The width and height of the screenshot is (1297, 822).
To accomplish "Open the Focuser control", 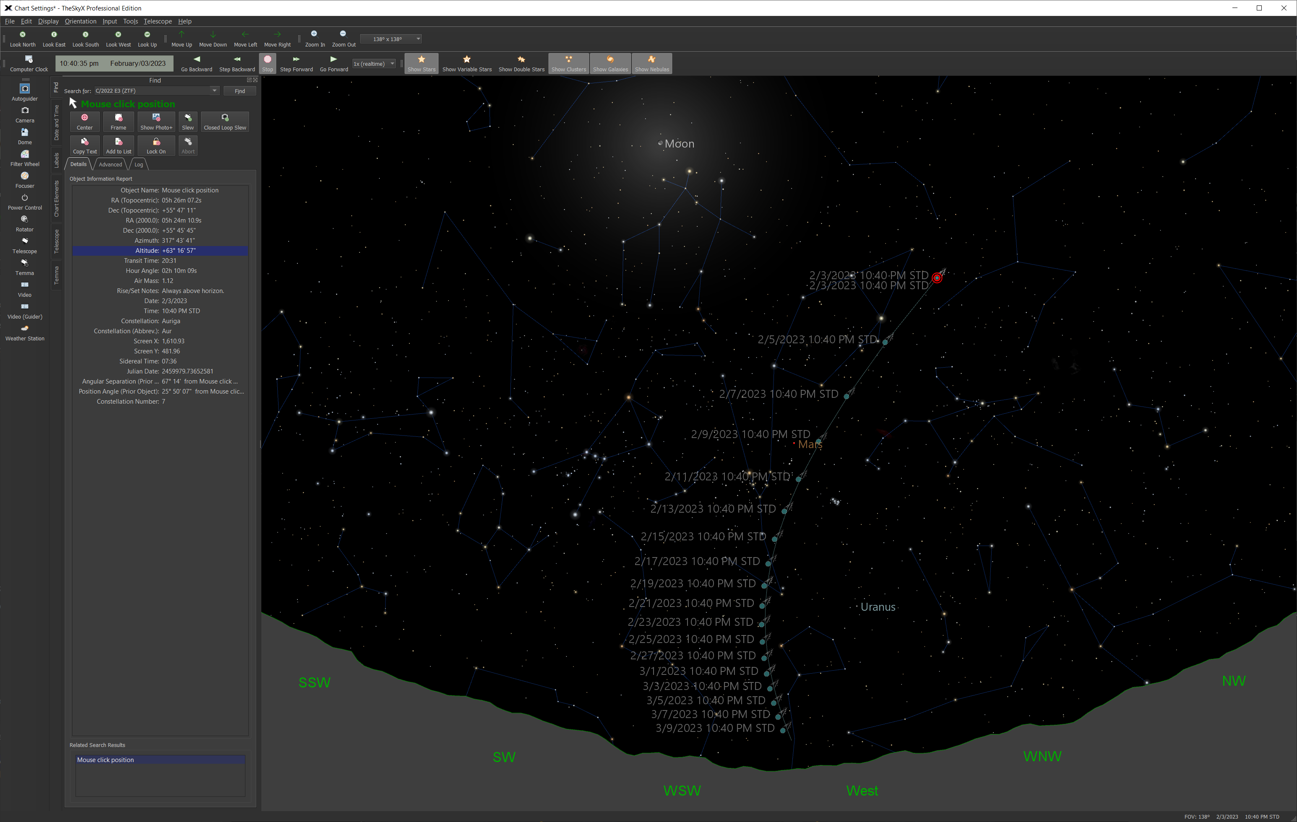I will coord(25,180).
